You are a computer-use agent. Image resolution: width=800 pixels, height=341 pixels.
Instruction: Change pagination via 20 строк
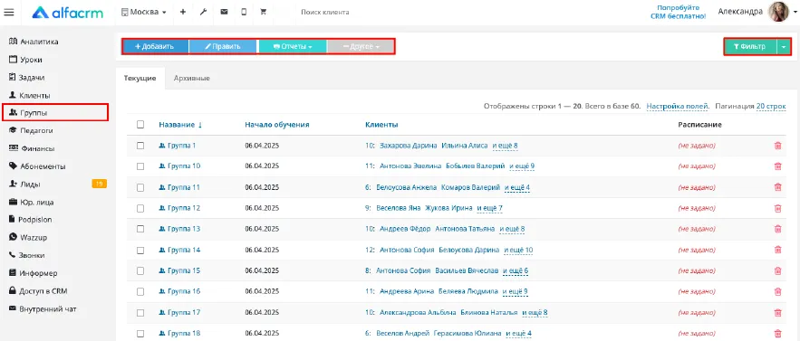click(771, 107)
